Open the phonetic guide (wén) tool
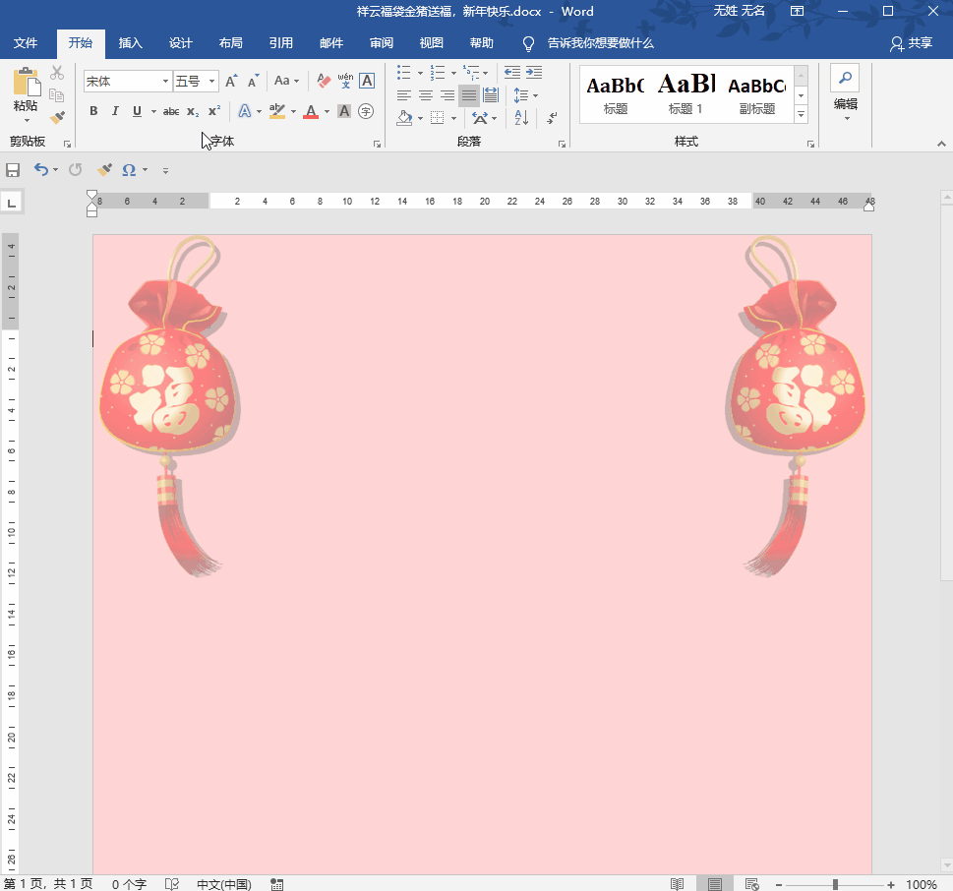Image resolution: width=953 pixels, height=891 pixels. tap(345, 81)
